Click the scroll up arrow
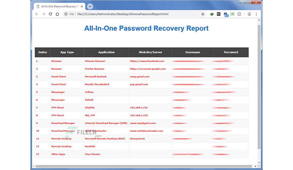The width and height of the screenshot is (293, 170). coord(259,20)
